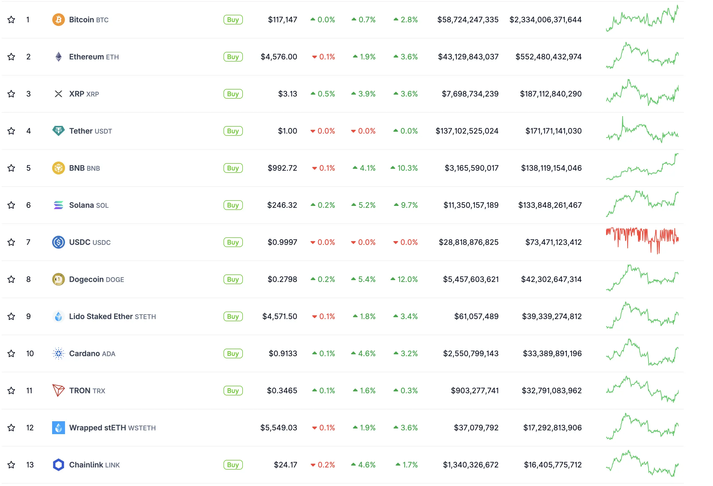Select Ethereum price $4,576.00
This screenshot has width=713, height=486.
pyautogui.click(x=279, y=57)
